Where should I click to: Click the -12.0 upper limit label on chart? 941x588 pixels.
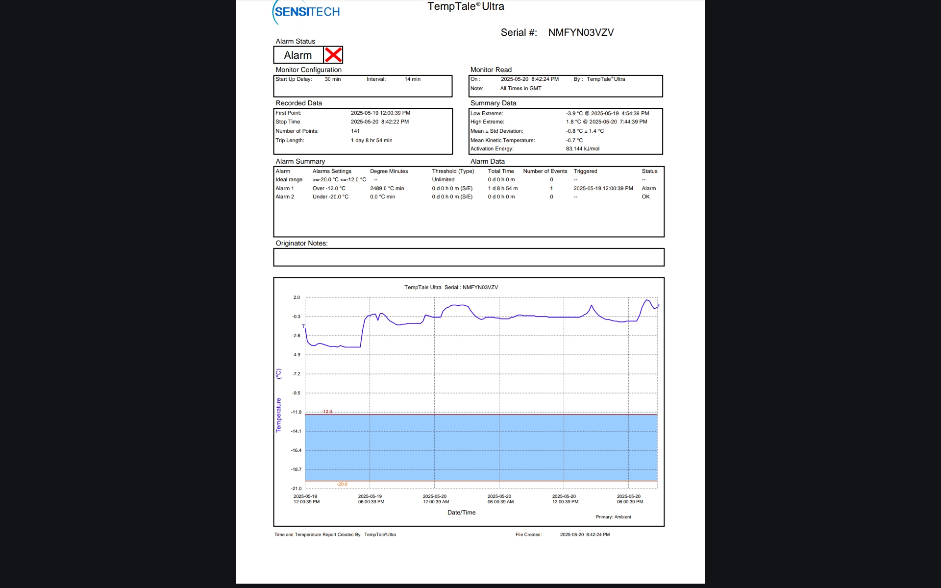[327, 412]
